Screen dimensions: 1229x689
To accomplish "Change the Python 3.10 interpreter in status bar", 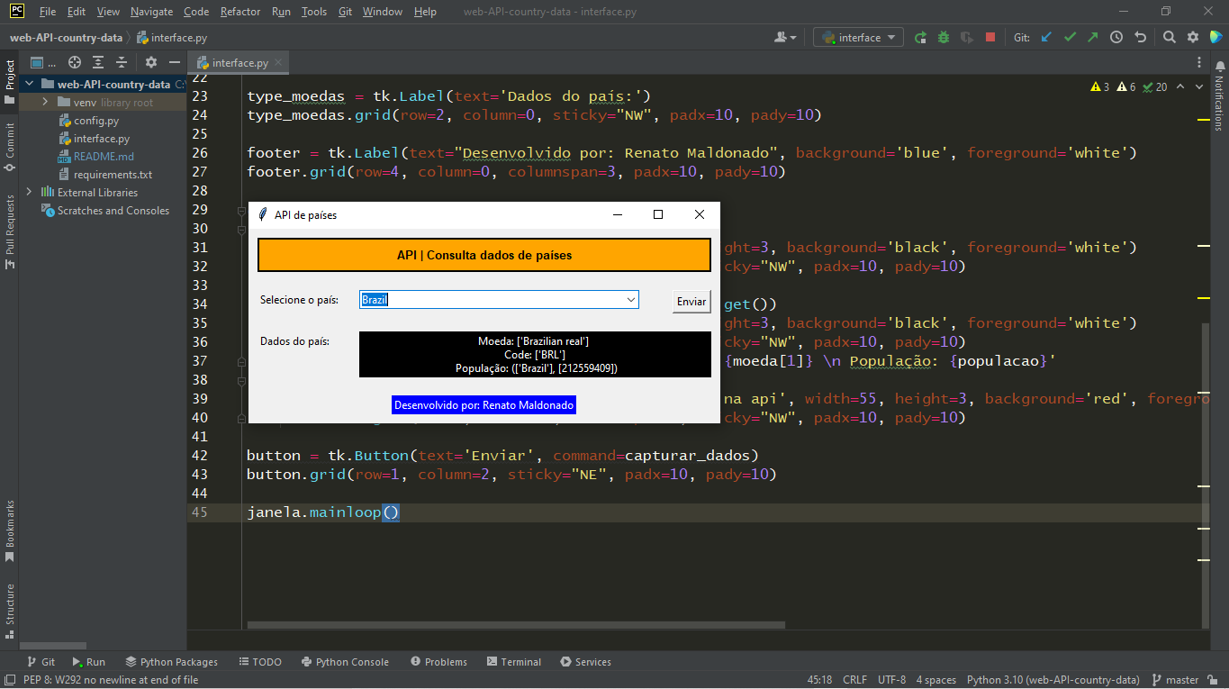I will pos(1053,680).
